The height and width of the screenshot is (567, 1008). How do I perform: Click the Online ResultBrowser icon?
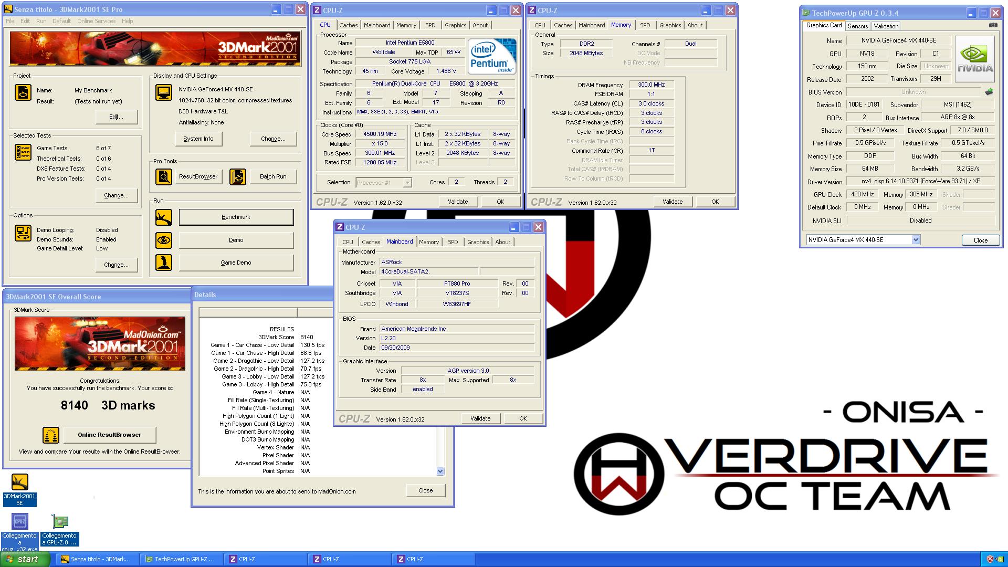tap(51, 435)
